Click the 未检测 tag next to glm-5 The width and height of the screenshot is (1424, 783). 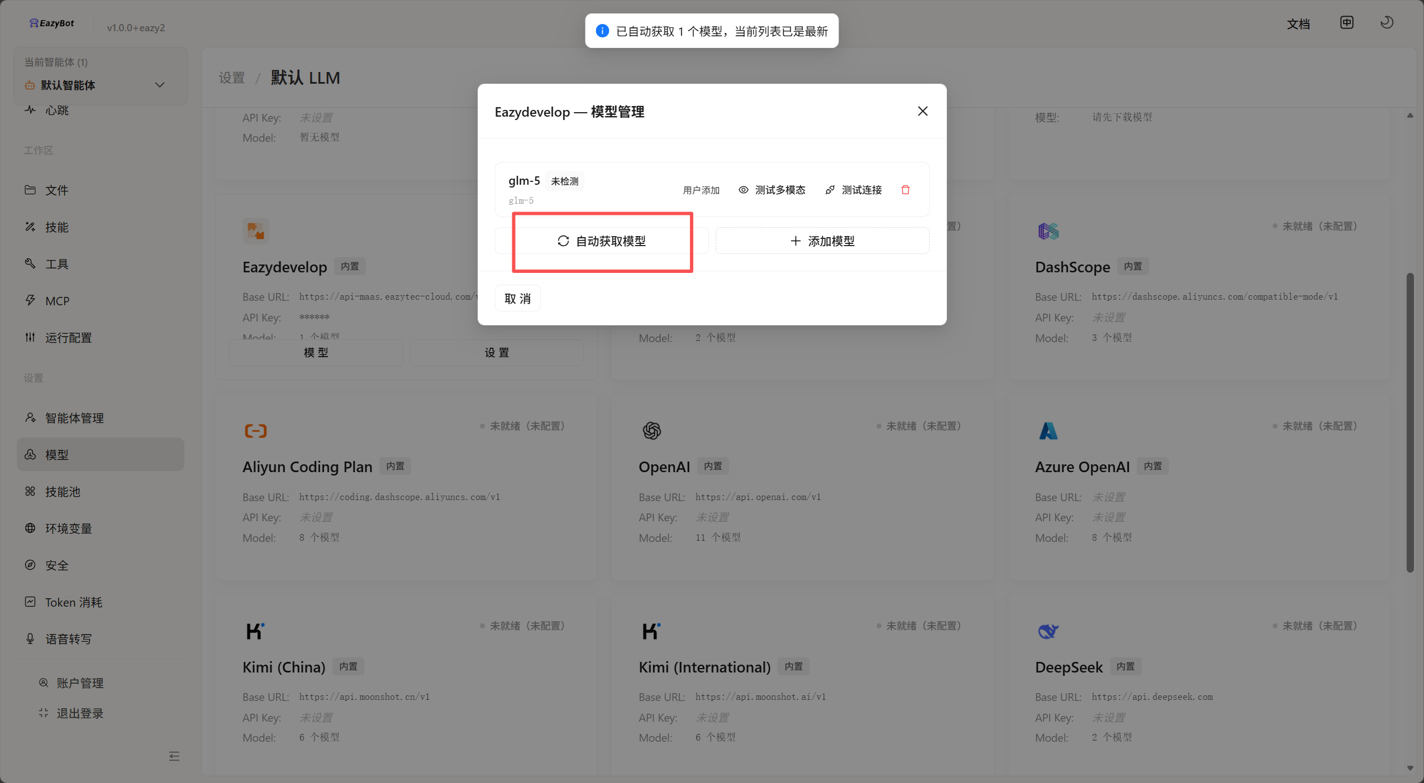tap(564, 181)
